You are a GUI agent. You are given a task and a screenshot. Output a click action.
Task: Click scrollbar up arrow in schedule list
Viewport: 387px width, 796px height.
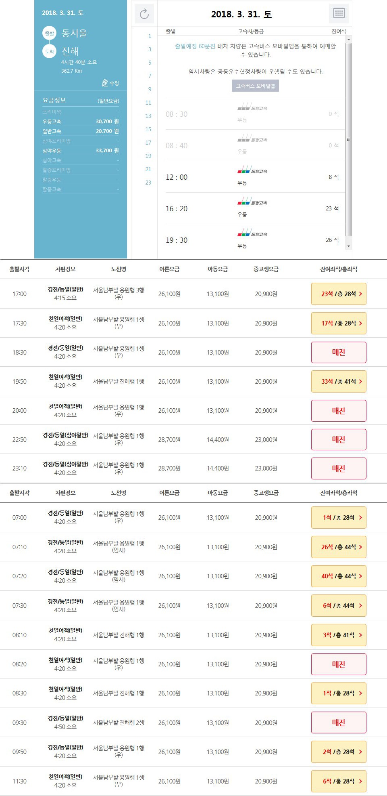point(349,39)
